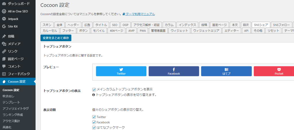Select the SEO tab

pos(115,25)
